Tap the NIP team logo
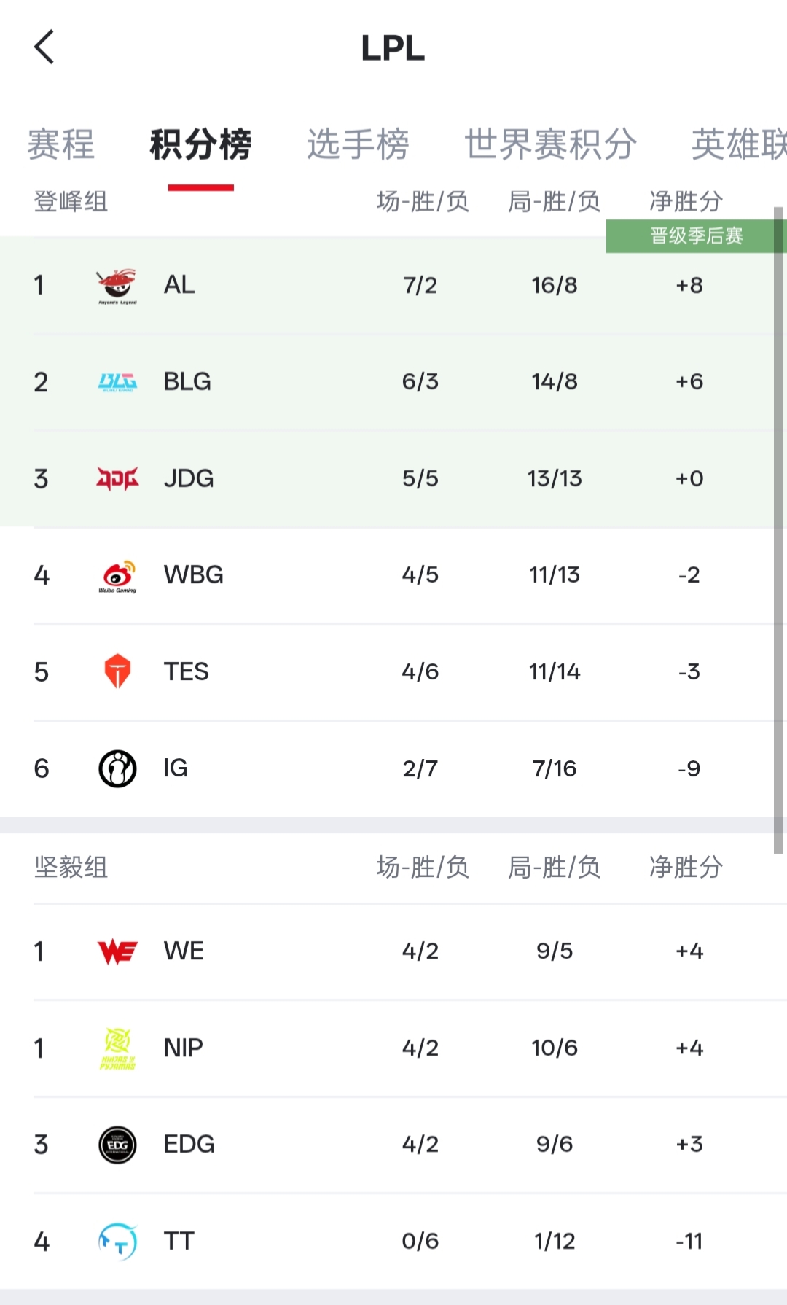The height and width of the screenshot is (1305, 787). [117, 1048]
